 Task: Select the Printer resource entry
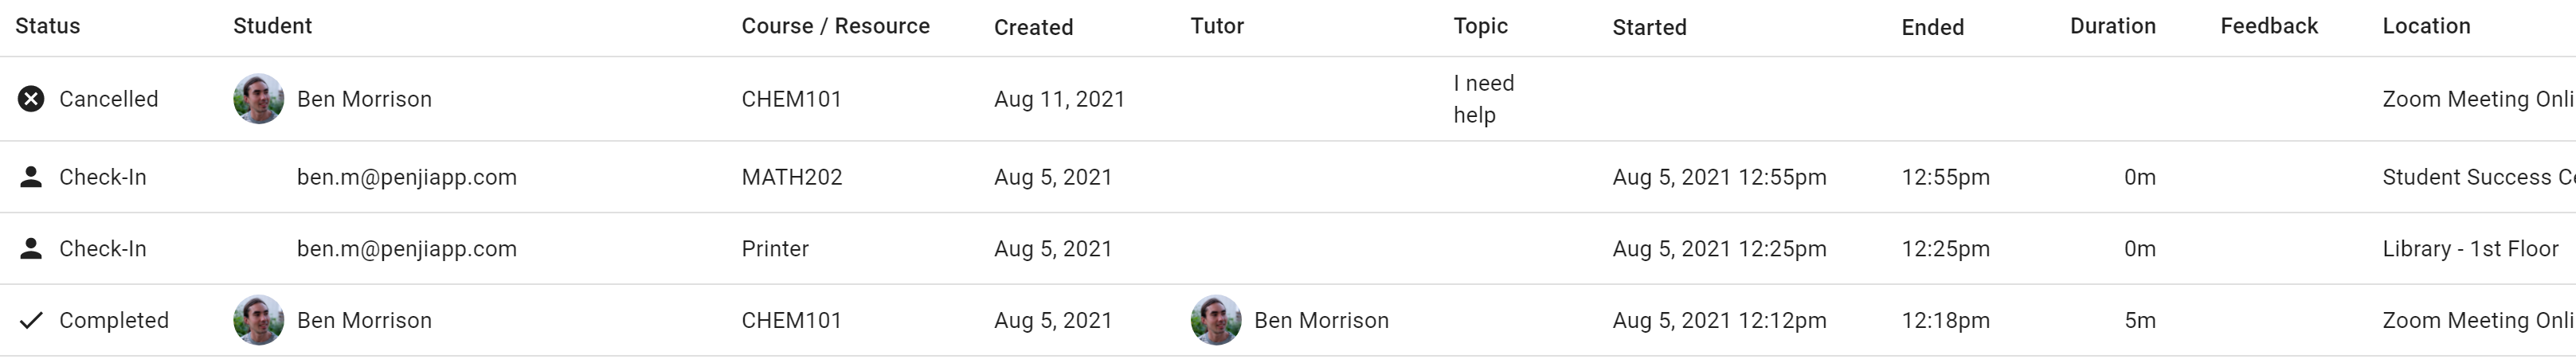point(775,249)
